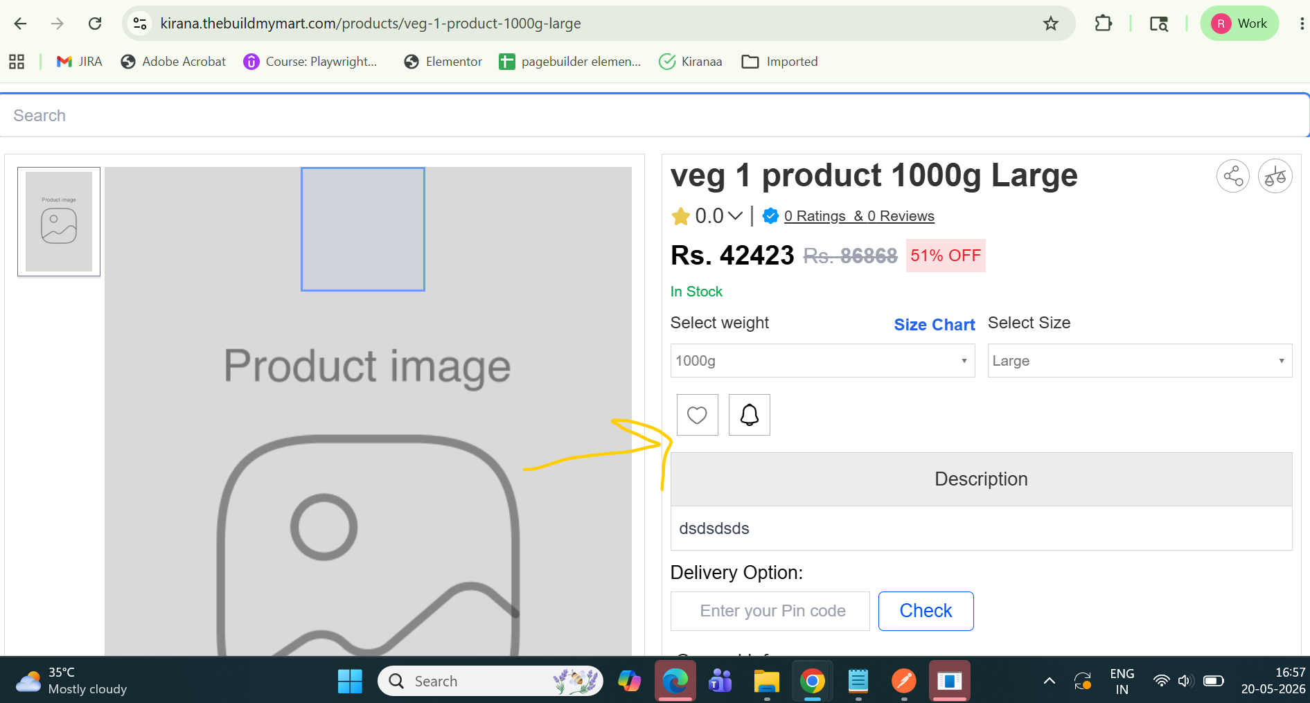Open the Imported bookmarks folder
Image resolution: width=1310 pixels, height=703 pixels.
click(779, 62)
